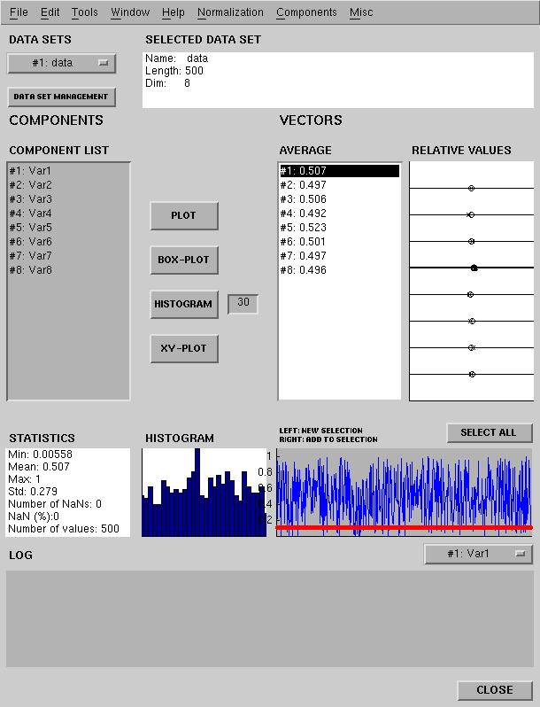Select average vector #2: 0.497
The image size is (540, 707).
pyautogui.click(x=304, y=185)
